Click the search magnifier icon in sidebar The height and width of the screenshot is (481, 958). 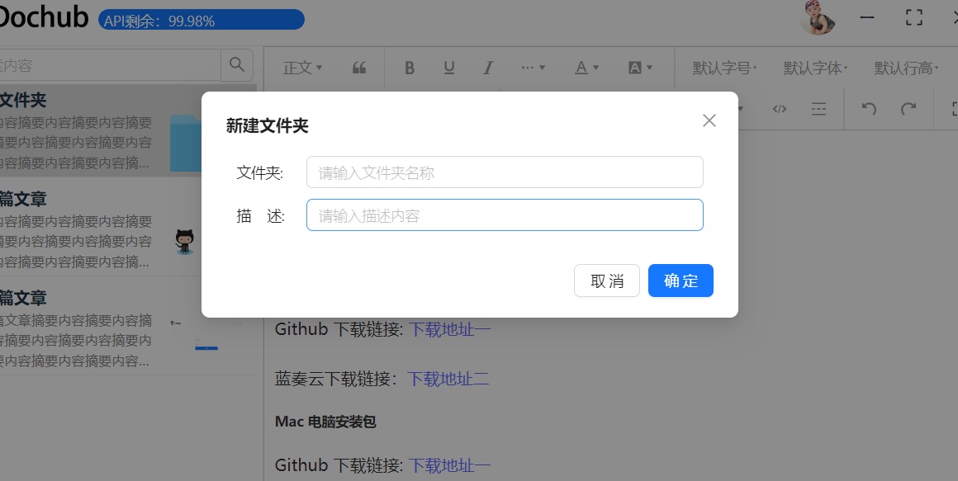236,64
